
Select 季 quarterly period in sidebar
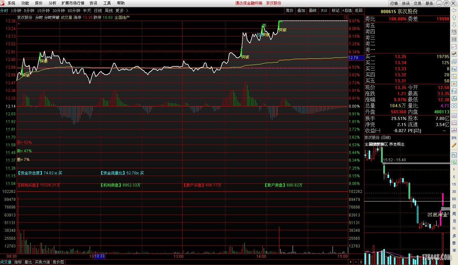tap(454, 243)
